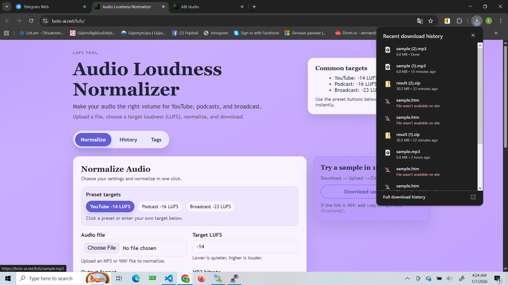Click the Target LUFS input field

coord(245,246)
